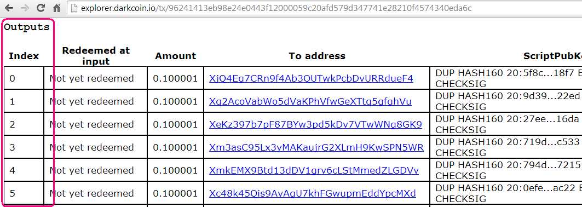Screen dimensions: 582x207
Task: Click the browser back arrow
Action: tap(9, 8)
